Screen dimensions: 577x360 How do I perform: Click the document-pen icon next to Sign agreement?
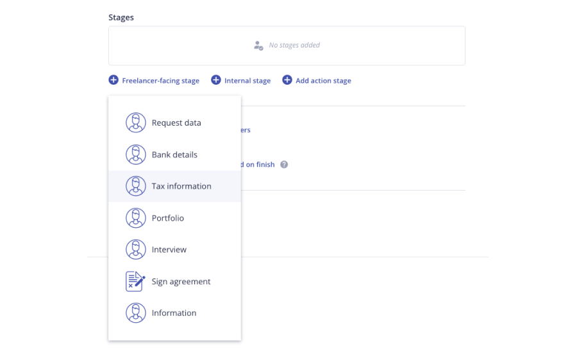135,281
